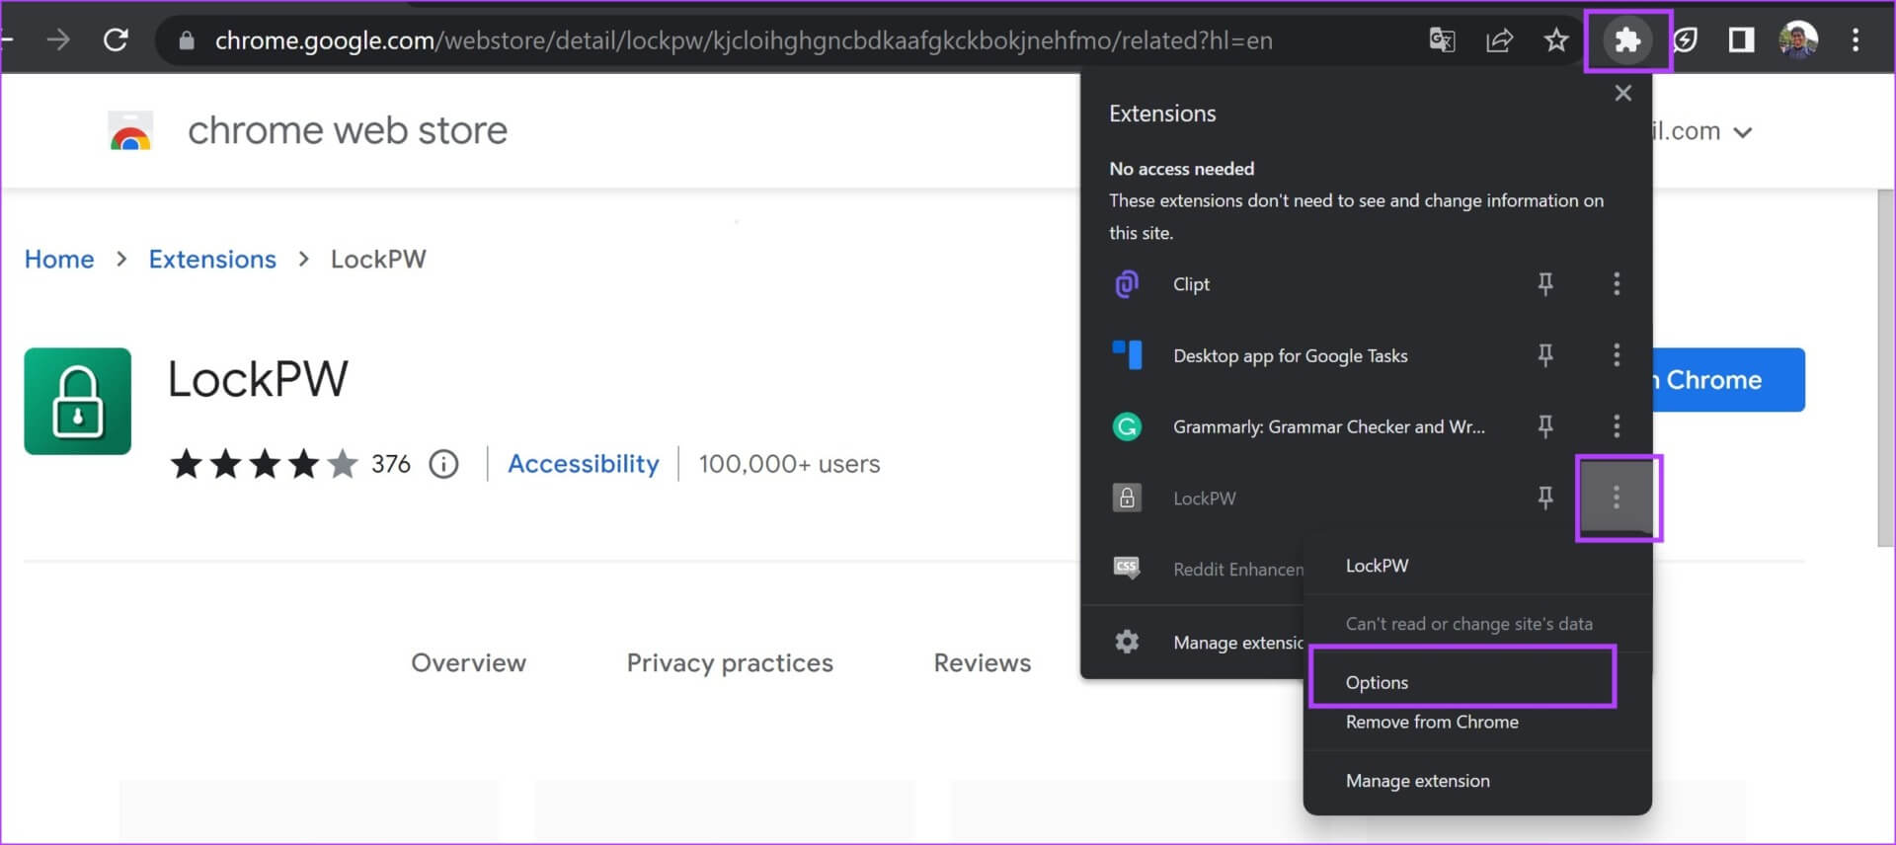Screen dimensions: 1896x845
Task: Click the rating info icon beside 376
Action: pyautogui.click(x=443, y=464)
